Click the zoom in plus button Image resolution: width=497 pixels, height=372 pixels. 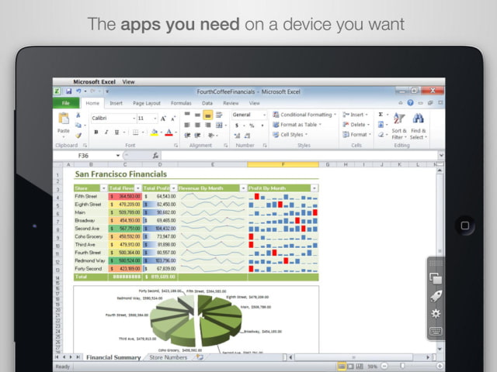(x=440, y=366)
